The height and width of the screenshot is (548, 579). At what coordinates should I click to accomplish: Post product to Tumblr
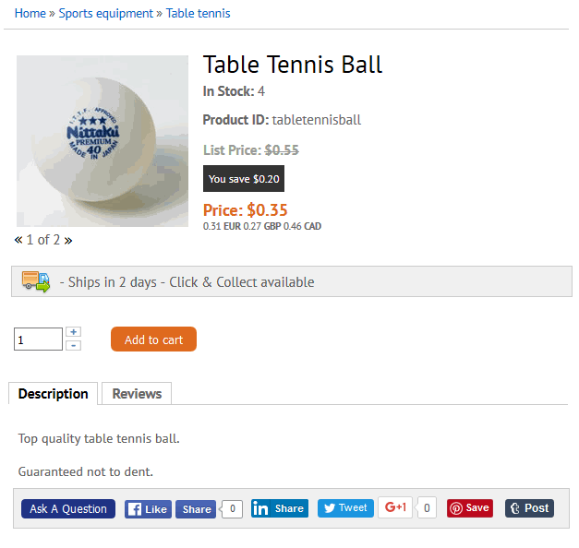529,508
